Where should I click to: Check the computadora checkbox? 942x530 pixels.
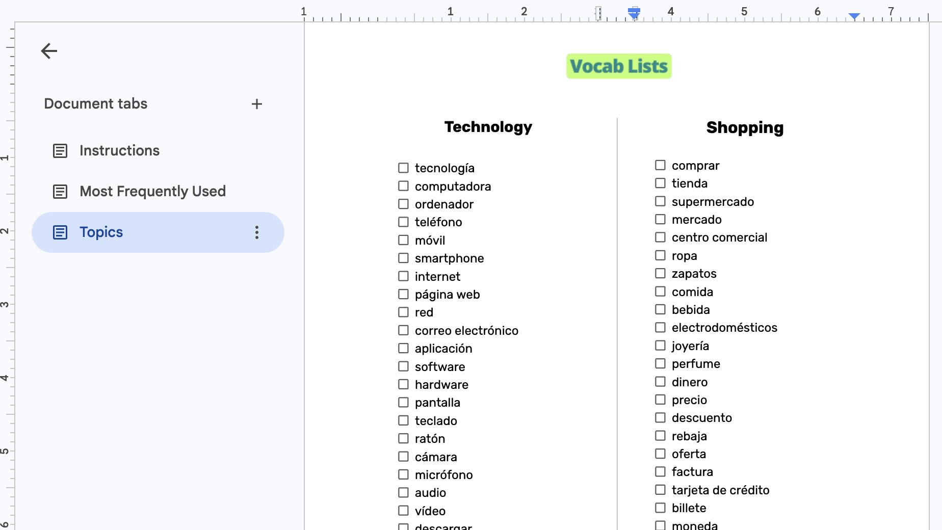click(x=403, y=186)
